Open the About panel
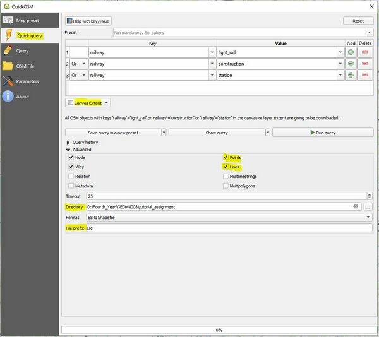The height and width of the screenshot is (337, 379). click(23, 97)
